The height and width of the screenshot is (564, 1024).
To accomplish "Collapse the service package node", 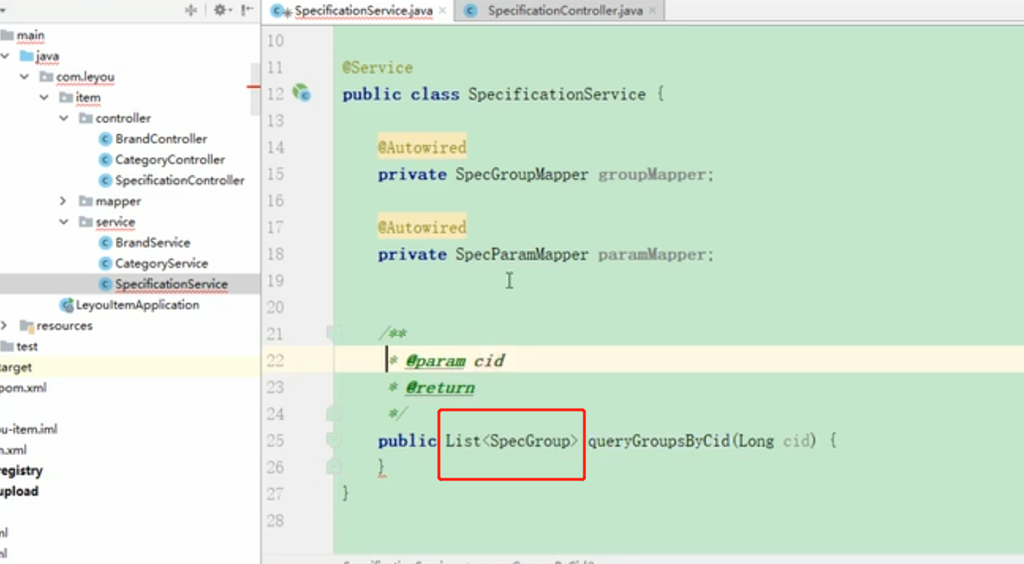I will click(x=64, y=222).
